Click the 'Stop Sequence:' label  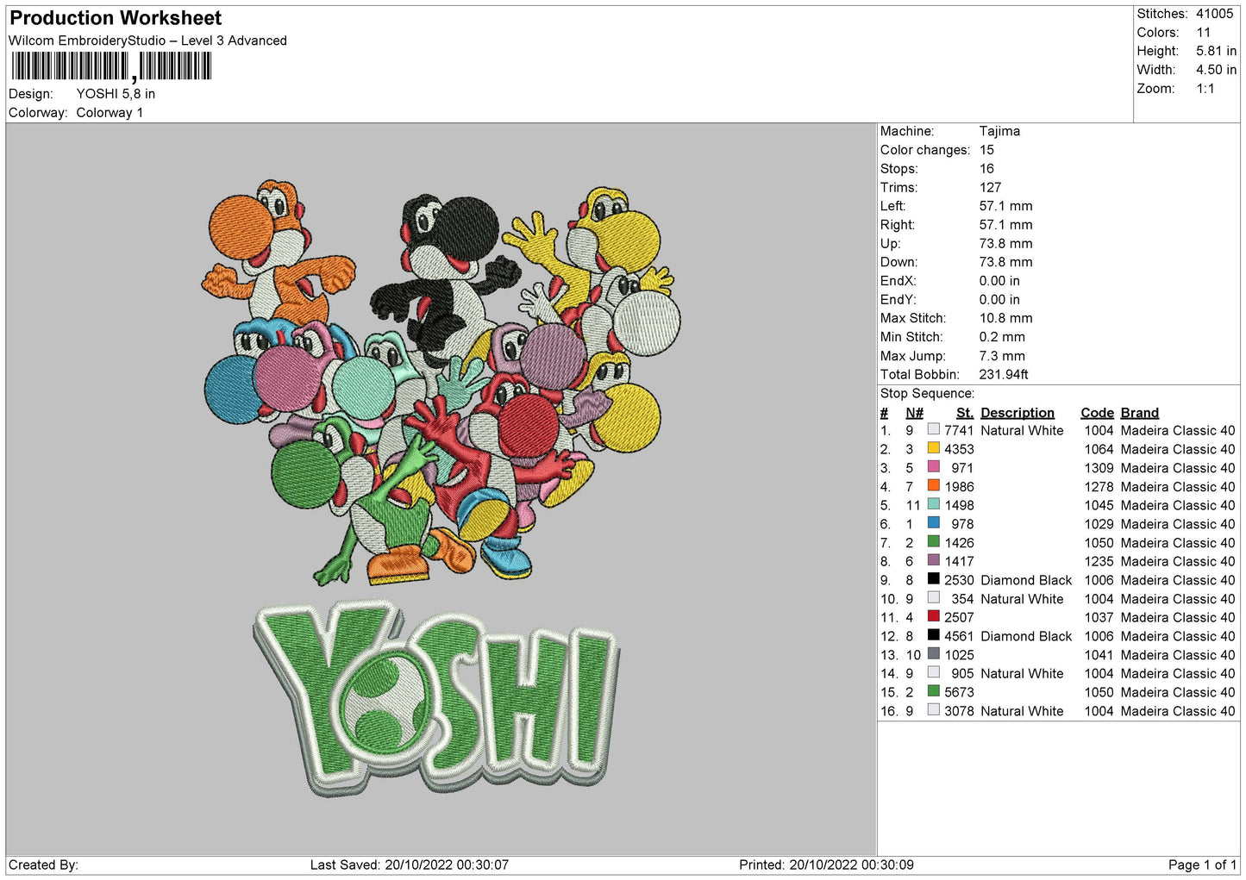click(927, 394)
